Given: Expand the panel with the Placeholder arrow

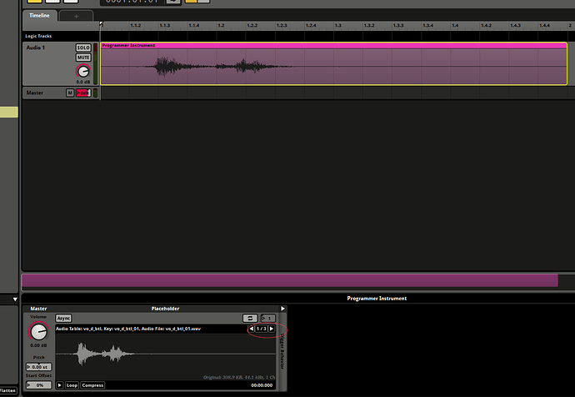Looking at the screenshot, I should tap(282, 309).
